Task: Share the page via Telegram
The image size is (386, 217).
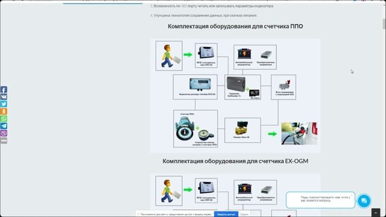Action: coord(4,126)
